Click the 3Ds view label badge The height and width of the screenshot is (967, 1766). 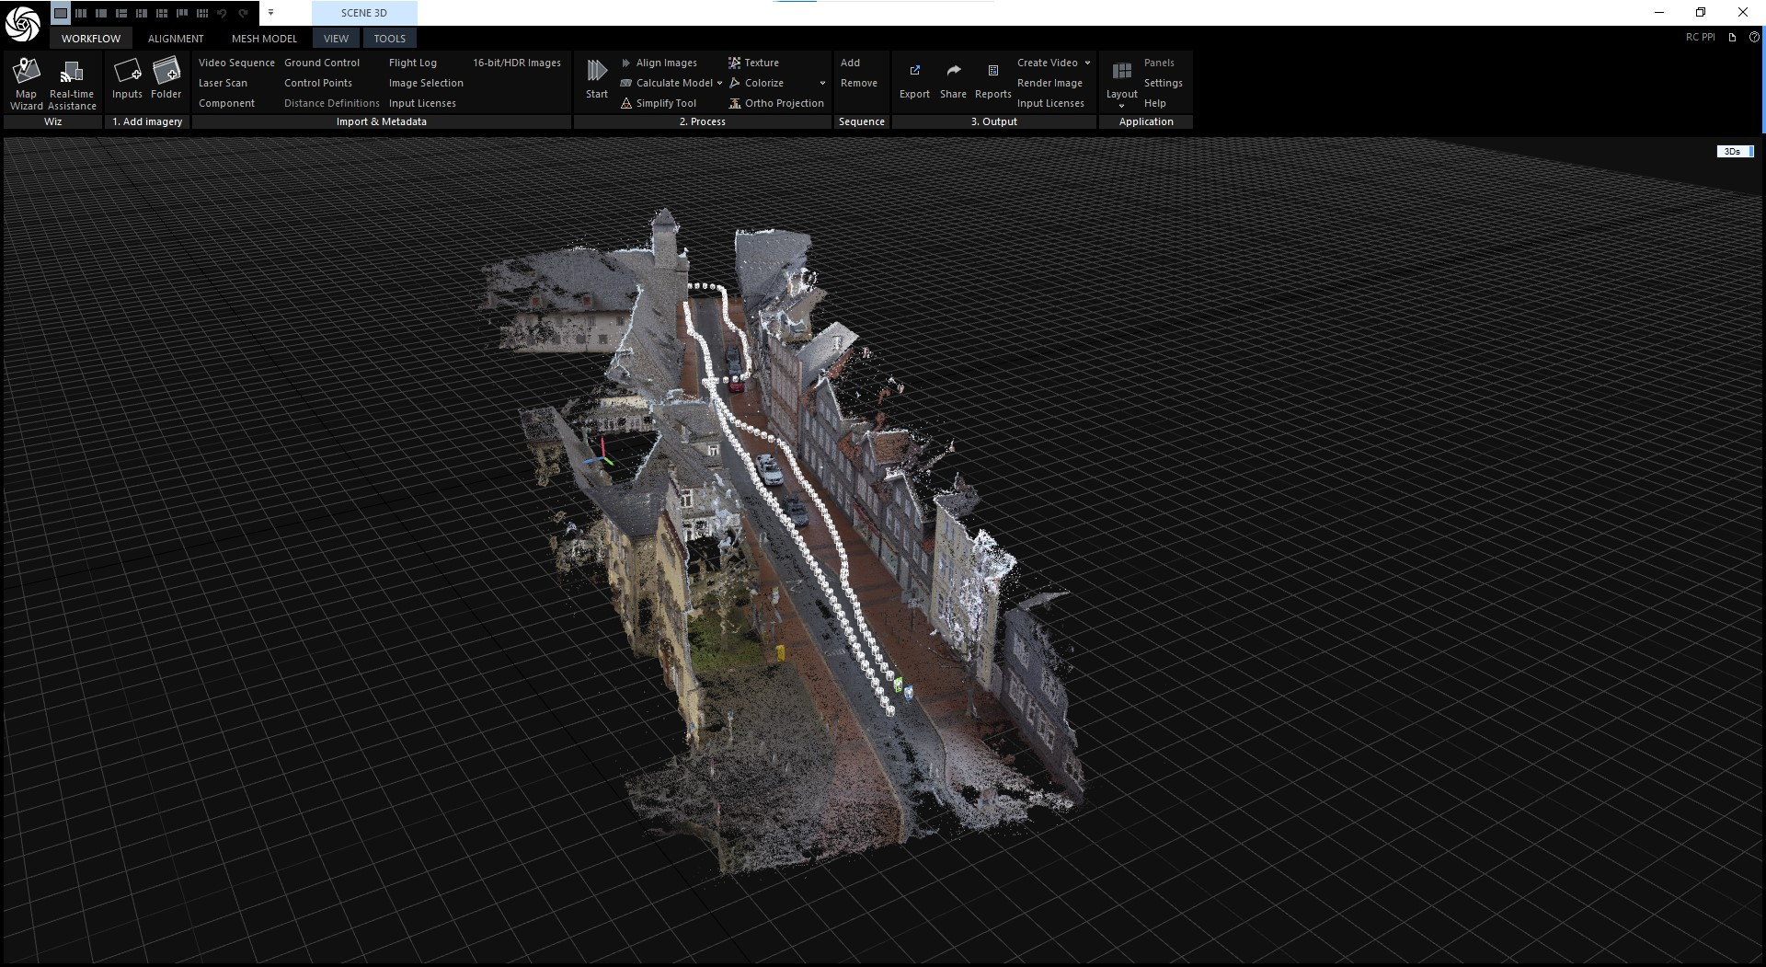[x=1733, y=152]
